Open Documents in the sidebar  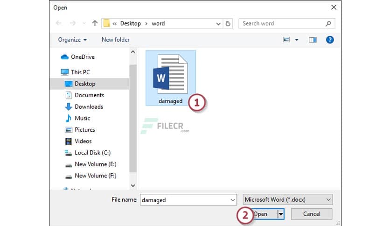point(89,95)
